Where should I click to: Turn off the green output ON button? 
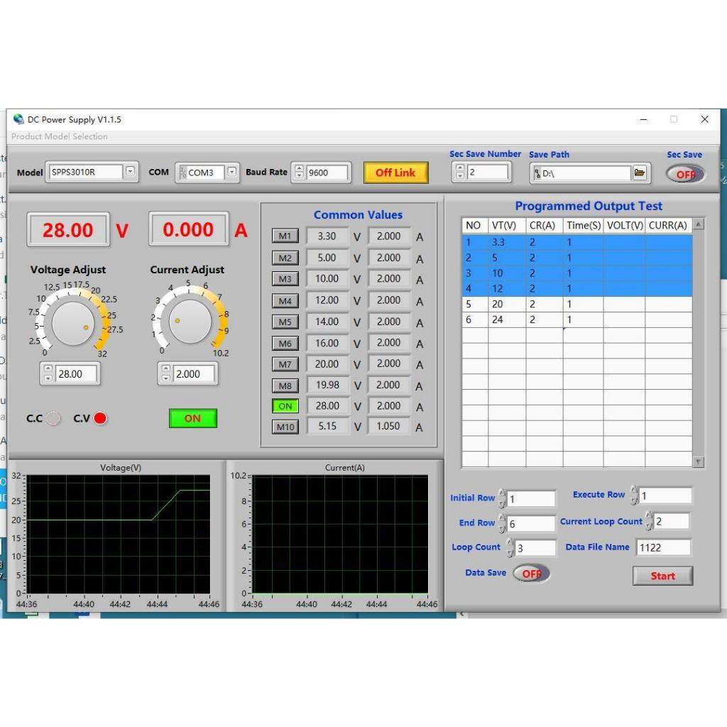[x=193, y=418]
